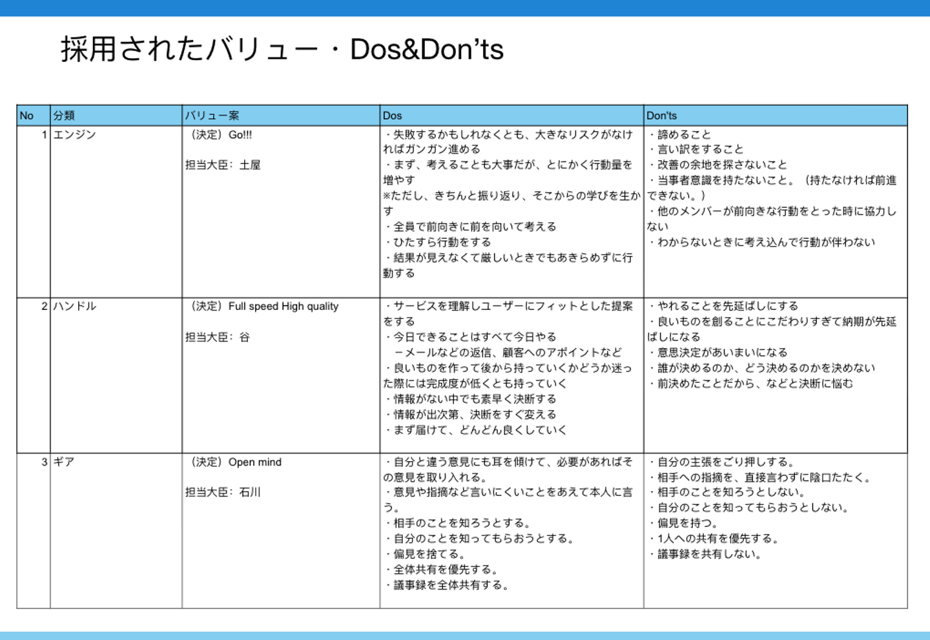Select the "No" column header

point(34,116)
